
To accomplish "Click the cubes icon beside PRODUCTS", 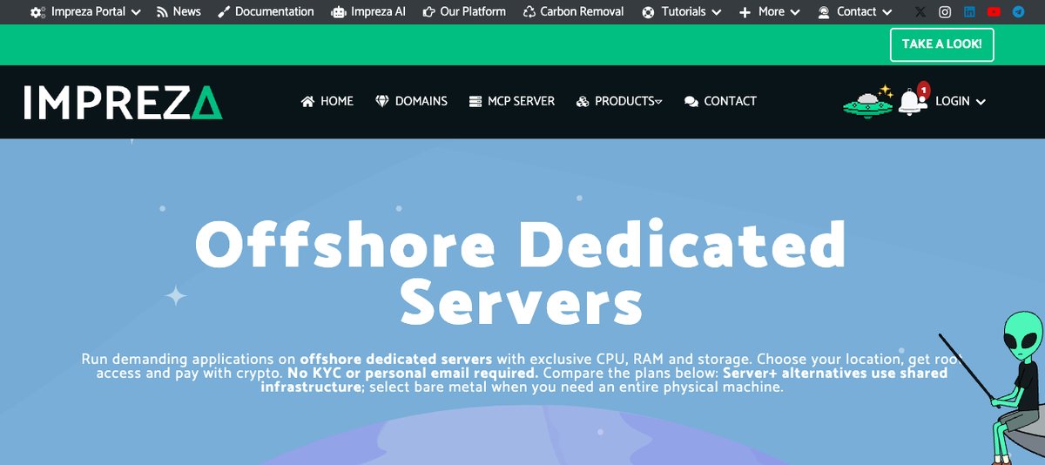I will 583,101.
